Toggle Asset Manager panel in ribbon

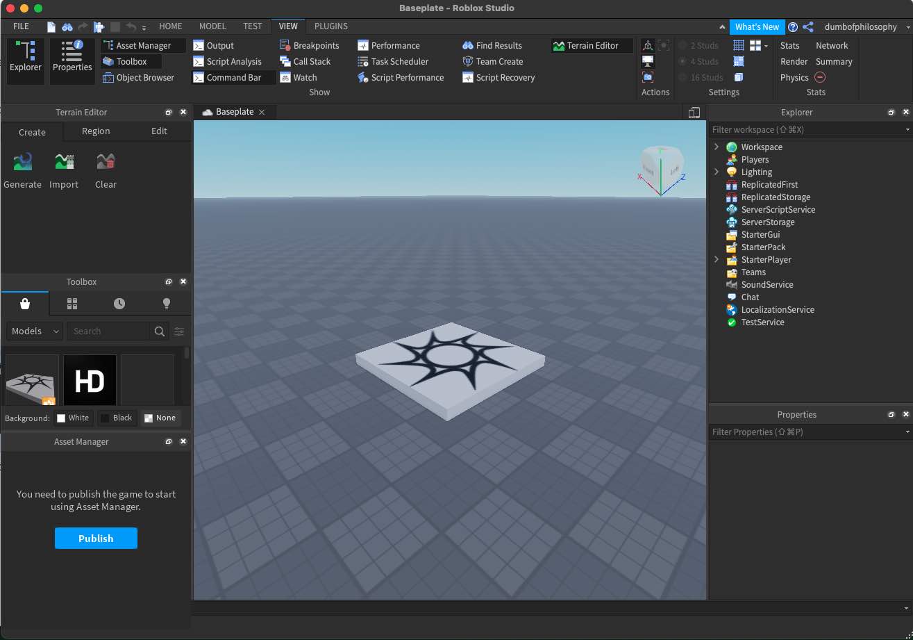[x=143, y=45]
